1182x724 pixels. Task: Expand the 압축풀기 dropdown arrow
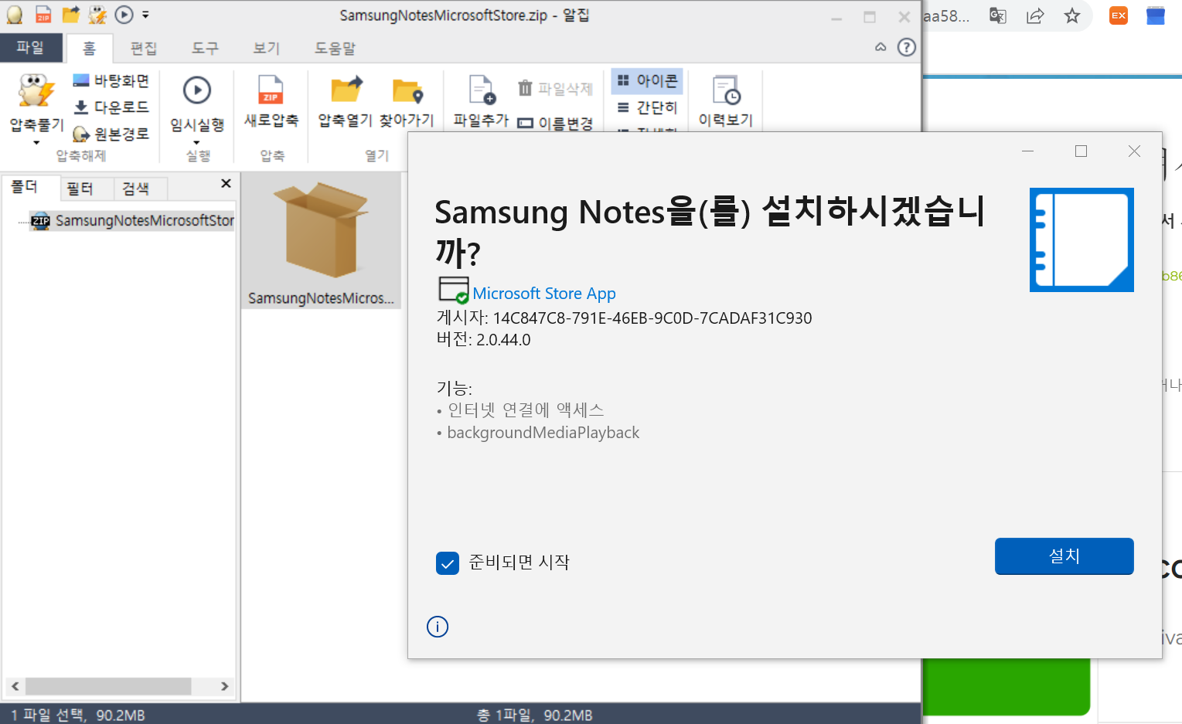[36, 142]
